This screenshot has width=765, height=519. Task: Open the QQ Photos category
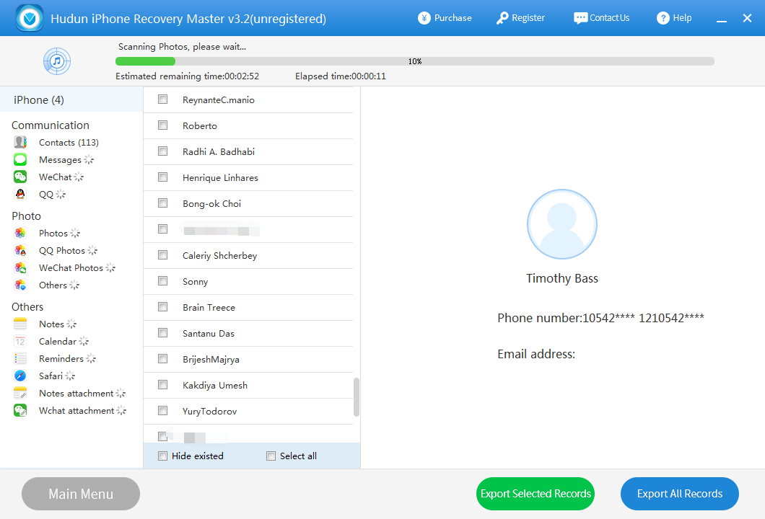pos(62,250)
